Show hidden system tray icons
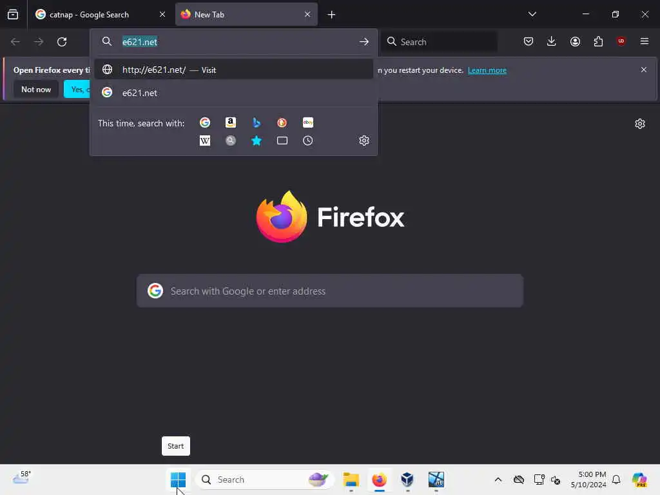Screen dimensions: 660x495 coord(498,480)
